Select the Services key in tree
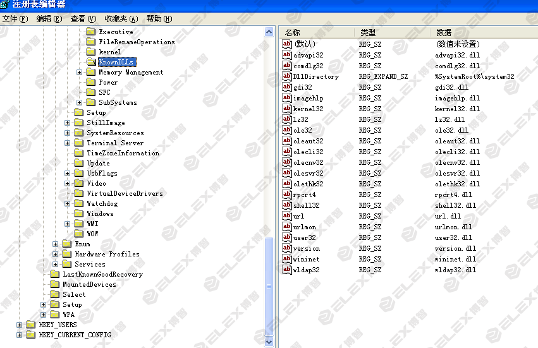This screenshot has height=348, width=538. (90, 264)
